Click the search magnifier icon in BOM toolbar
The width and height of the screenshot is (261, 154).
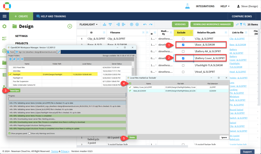pyautogui.click(x=244, y=25)
